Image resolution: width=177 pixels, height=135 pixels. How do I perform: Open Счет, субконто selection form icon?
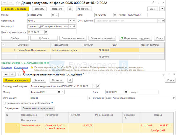click(163, 21)
